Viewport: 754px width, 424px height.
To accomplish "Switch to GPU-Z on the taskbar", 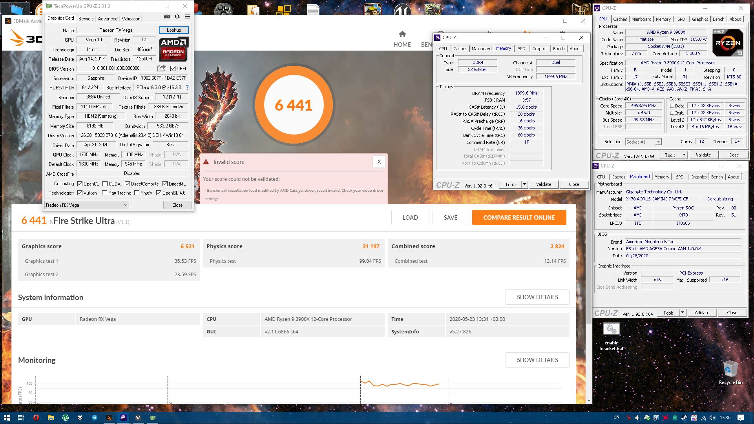I will [153, 418].
